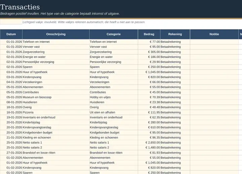Click the date 08-01-2026
Image resolution: width=242 pixels, height=174 pixels.
point(11,102)
